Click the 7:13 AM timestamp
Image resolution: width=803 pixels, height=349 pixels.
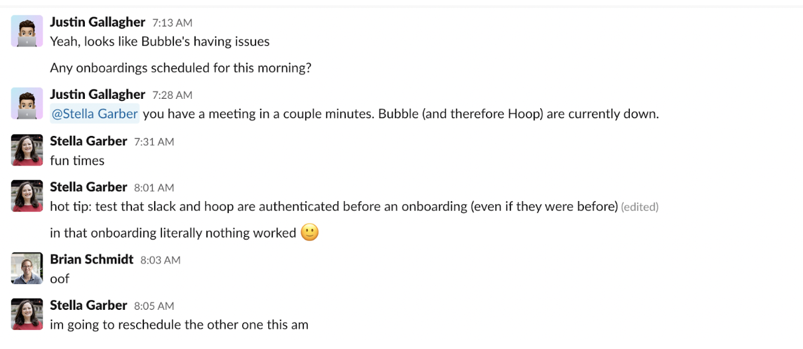pyautogui.click(x=172, y=23)
